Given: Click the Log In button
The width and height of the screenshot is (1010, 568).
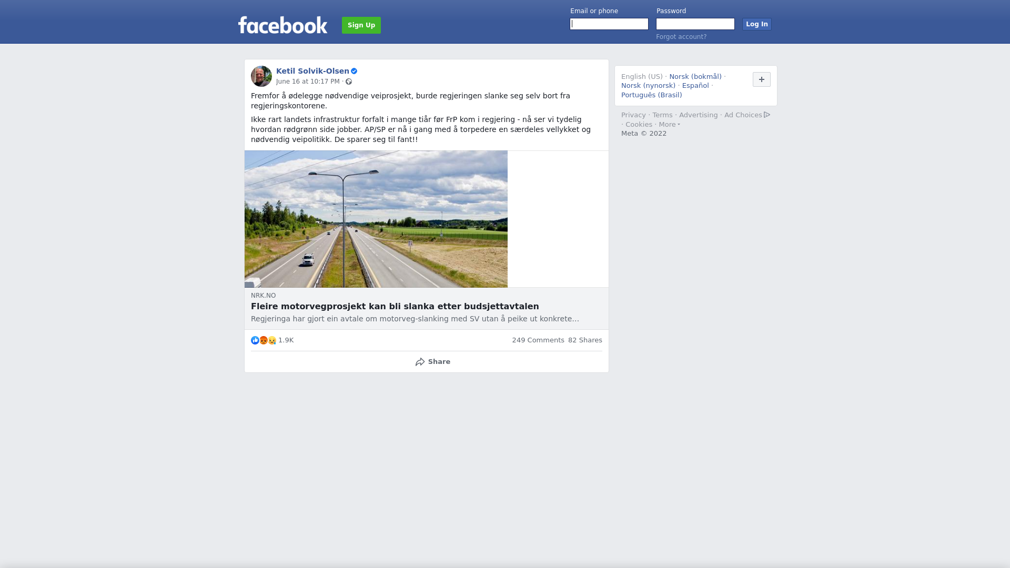Looking at the screenshot, I should click(757, 24).
